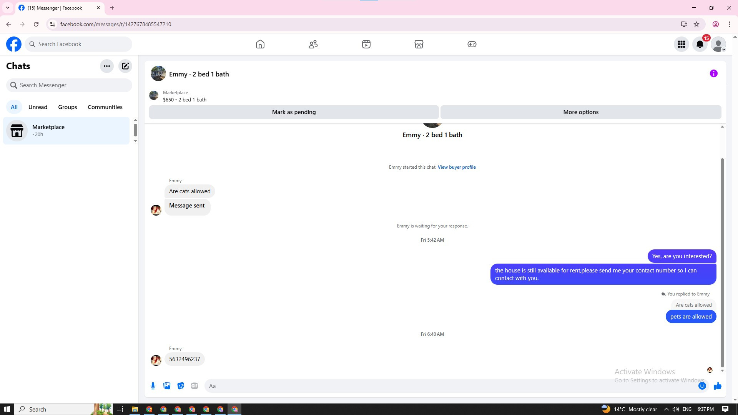
Task: Switch to the Unread chats tab
Action: [x=38, y=107]
